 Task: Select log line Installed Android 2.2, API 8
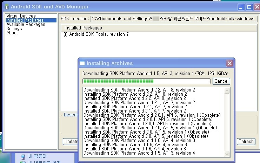click(135, 99)
